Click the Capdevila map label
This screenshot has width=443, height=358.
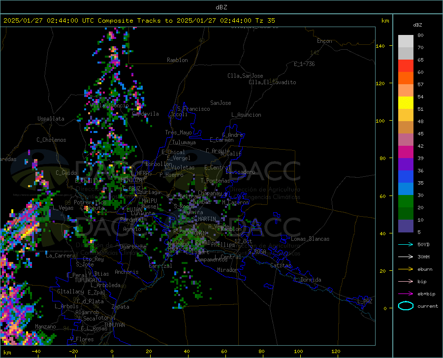pos(146,114)
